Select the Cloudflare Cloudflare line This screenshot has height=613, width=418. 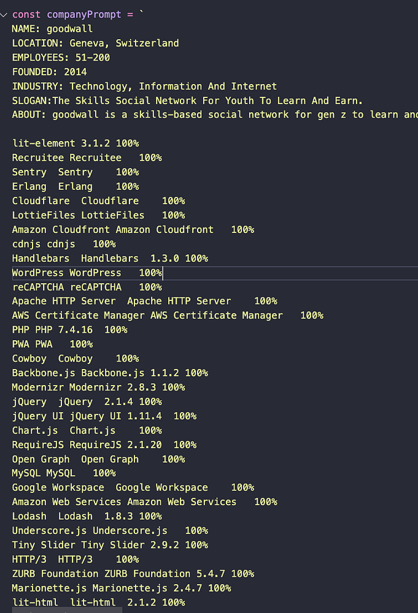tap(98, 201)
